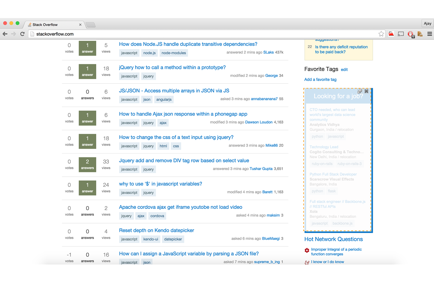Open 'jQuery how to call a method within a prototype?'
The image size is (434, 289).
click(172, 68)
